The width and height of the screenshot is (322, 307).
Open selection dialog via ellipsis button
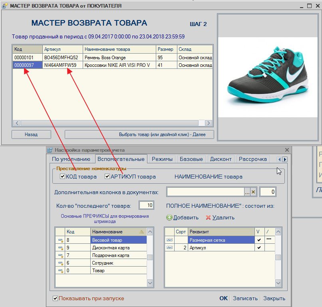[247, 192]
